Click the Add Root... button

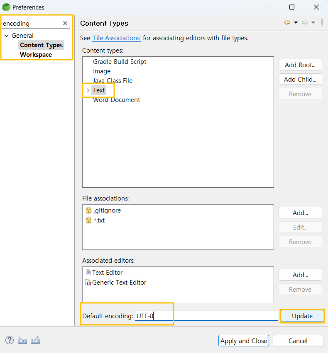(300, 65)
